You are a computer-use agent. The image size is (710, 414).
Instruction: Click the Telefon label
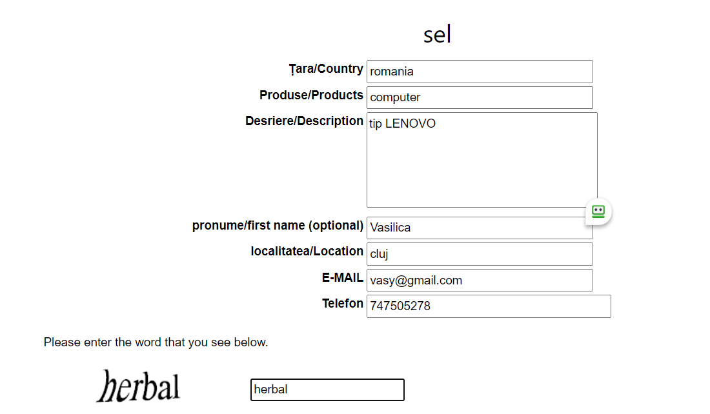click(x=342, y=304)
